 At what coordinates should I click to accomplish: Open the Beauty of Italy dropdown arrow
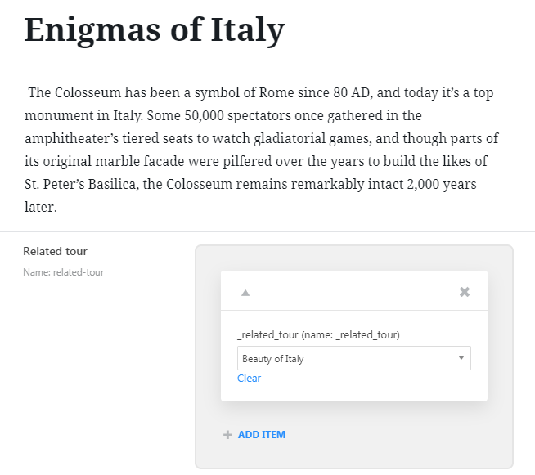click(461, 358)
